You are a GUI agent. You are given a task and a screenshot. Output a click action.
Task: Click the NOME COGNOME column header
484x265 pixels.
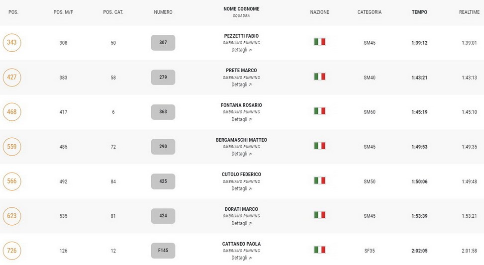click(241, 9)
